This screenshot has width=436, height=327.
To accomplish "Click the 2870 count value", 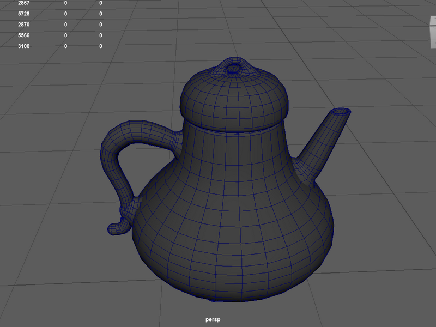I will (23, 25).
